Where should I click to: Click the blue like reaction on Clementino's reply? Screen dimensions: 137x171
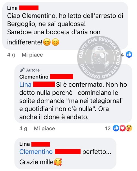point(116,128)
